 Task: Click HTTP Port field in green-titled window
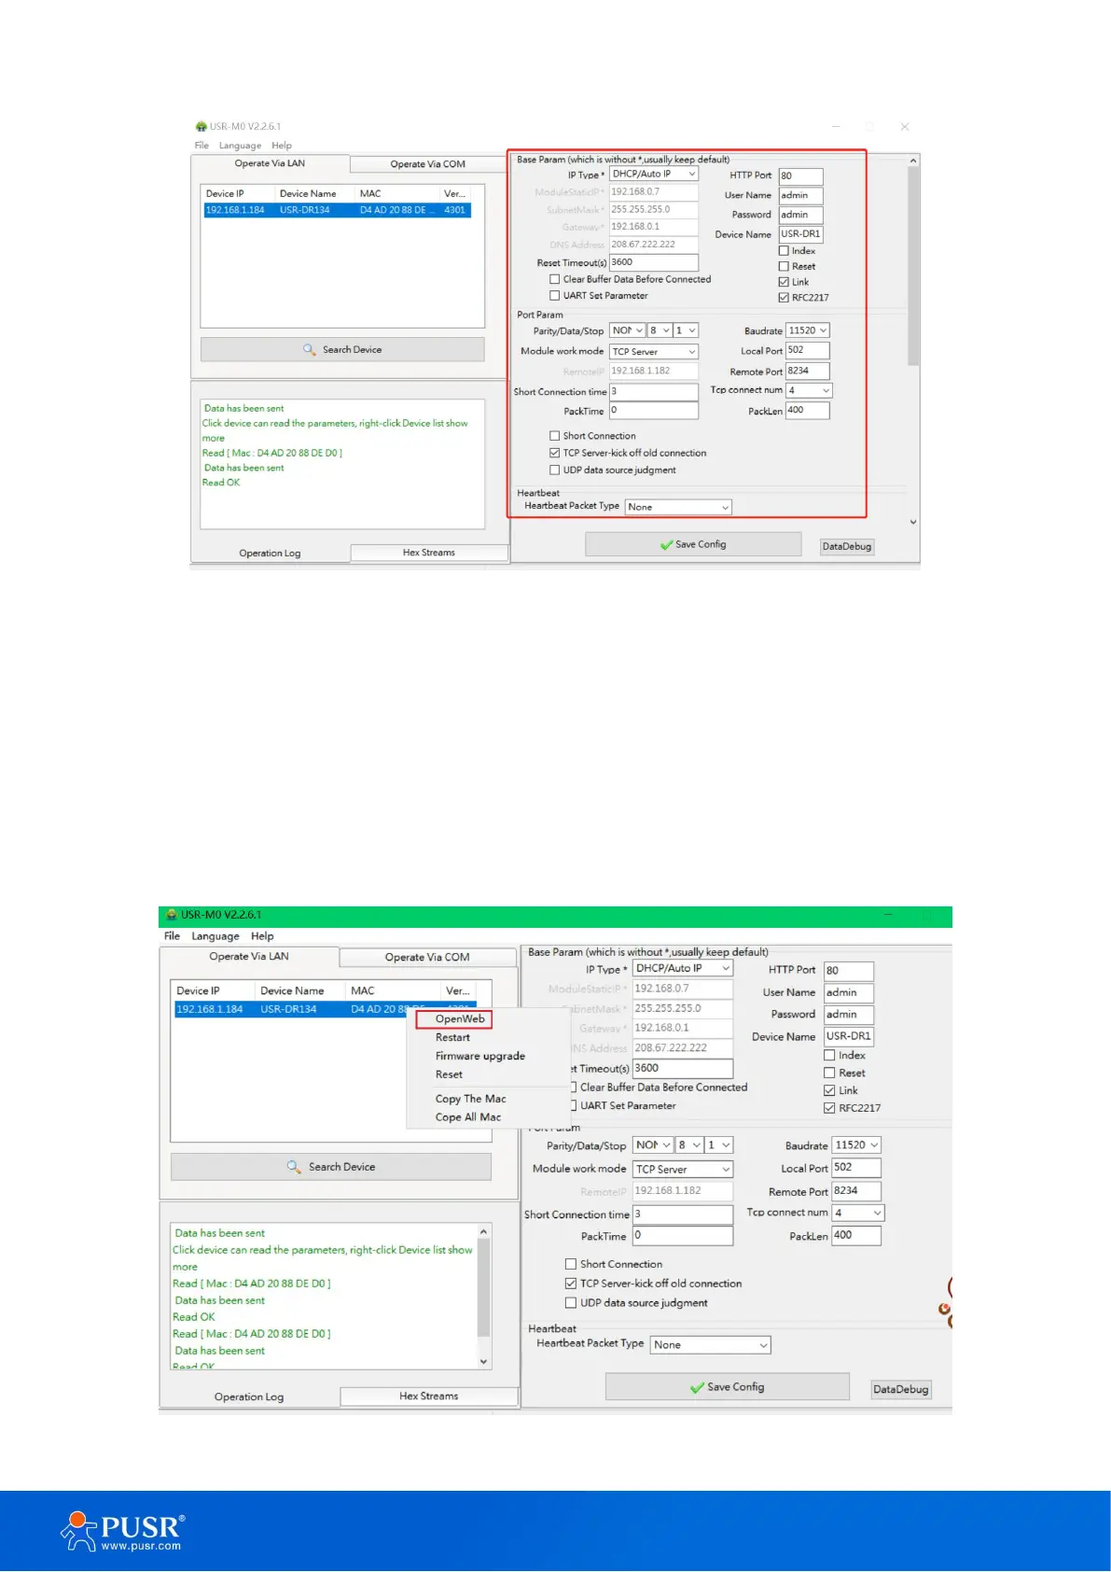point(849,970)
